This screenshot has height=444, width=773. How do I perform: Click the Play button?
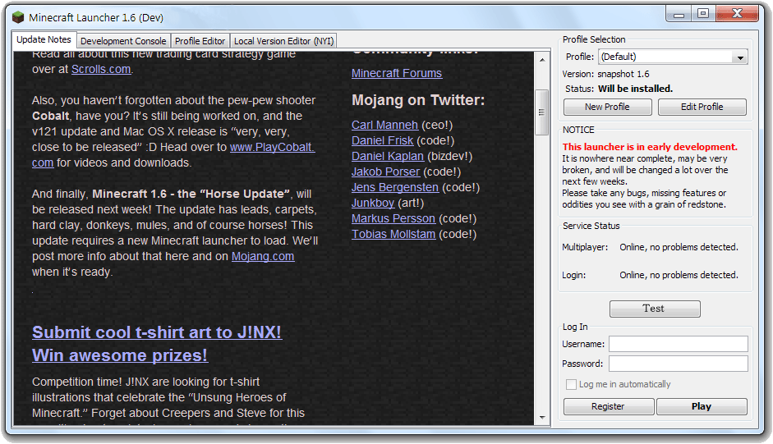point(702,406)
